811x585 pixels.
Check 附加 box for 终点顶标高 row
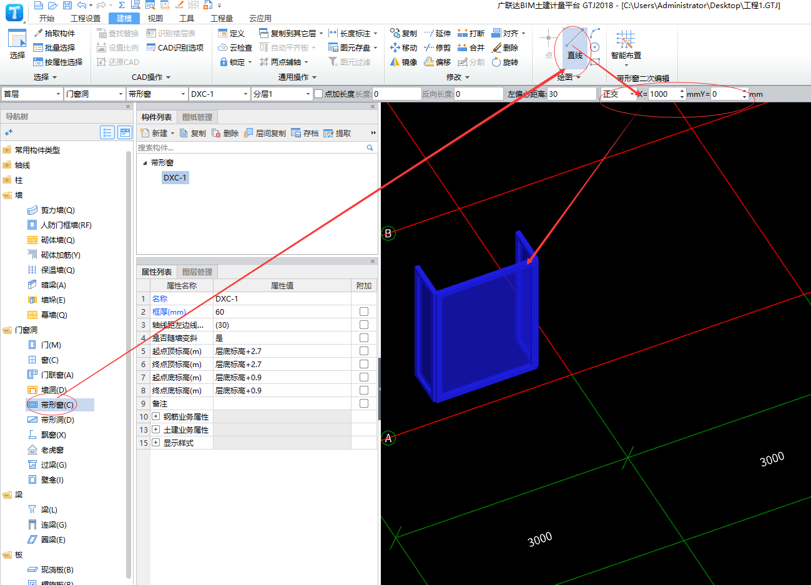click(x=364, y=364)
